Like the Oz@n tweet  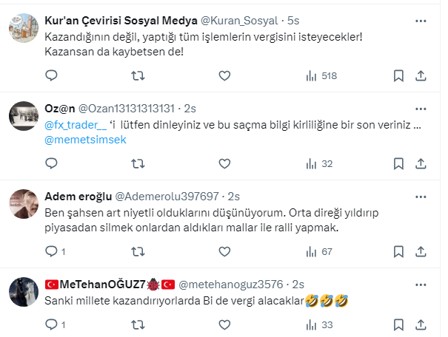coord(224,163)
